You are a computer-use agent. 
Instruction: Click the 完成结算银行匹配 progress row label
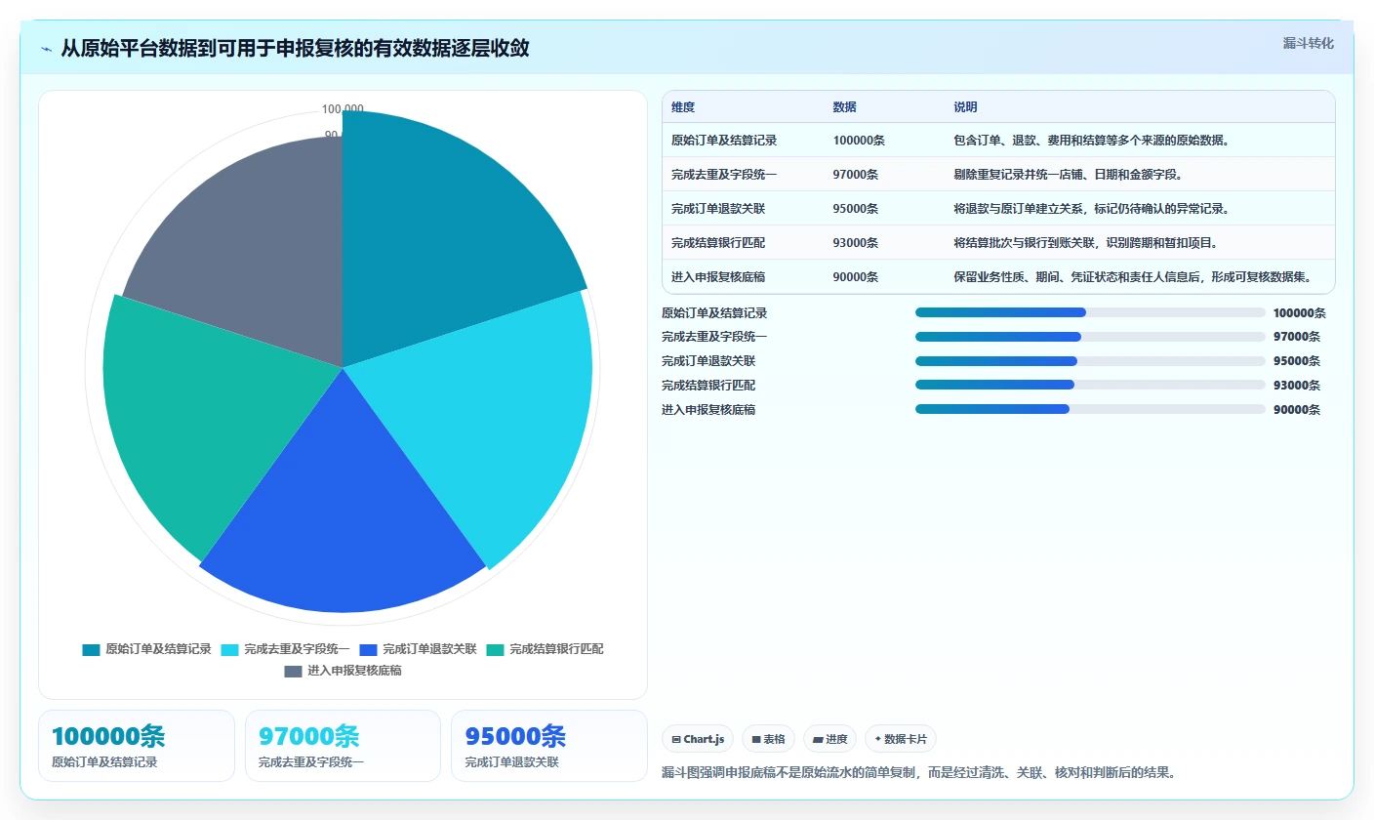(x=708, y=386)
